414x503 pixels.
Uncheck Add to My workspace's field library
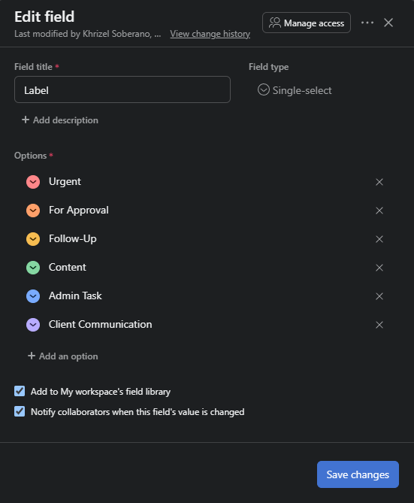coord(20,391)
